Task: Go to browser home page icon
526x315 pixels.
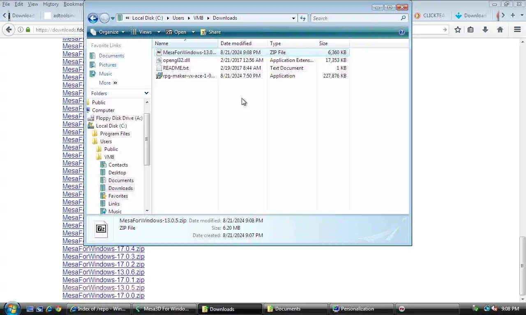Action: tap(500, 30)
